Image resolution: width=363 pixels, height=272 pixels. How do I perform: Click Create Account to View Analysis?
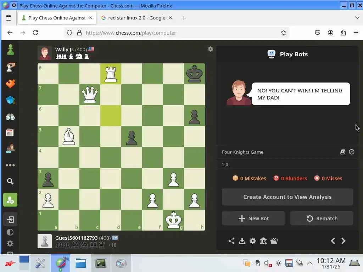point(287,197)
